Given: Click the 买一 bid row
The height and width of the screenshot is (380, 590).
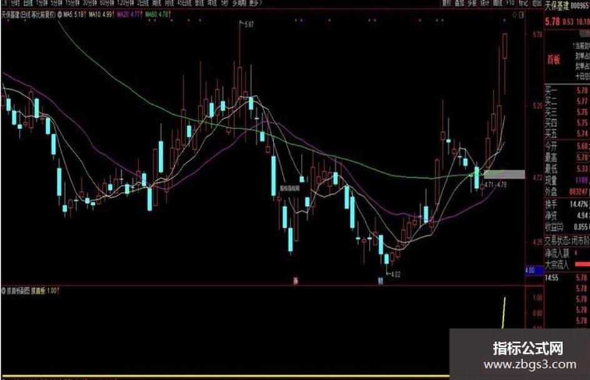Looking at the screenshot, I should click(x=567, y=90).
